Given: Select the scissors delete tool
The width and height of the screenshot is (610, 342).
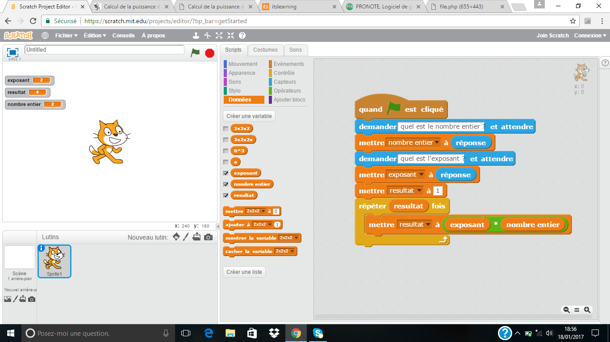Looking at the screenshot, I should tap(207, 36).
